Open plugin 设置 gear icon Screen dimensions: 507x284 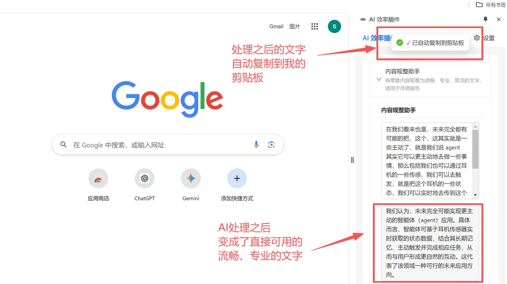pos(476,38)
